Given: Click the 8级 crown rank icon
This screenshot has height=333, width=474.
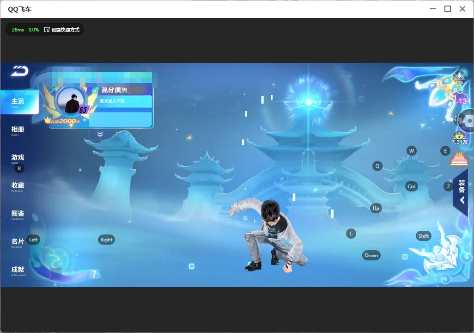Looking at the screenshot, I should click(x=460, y=79).
